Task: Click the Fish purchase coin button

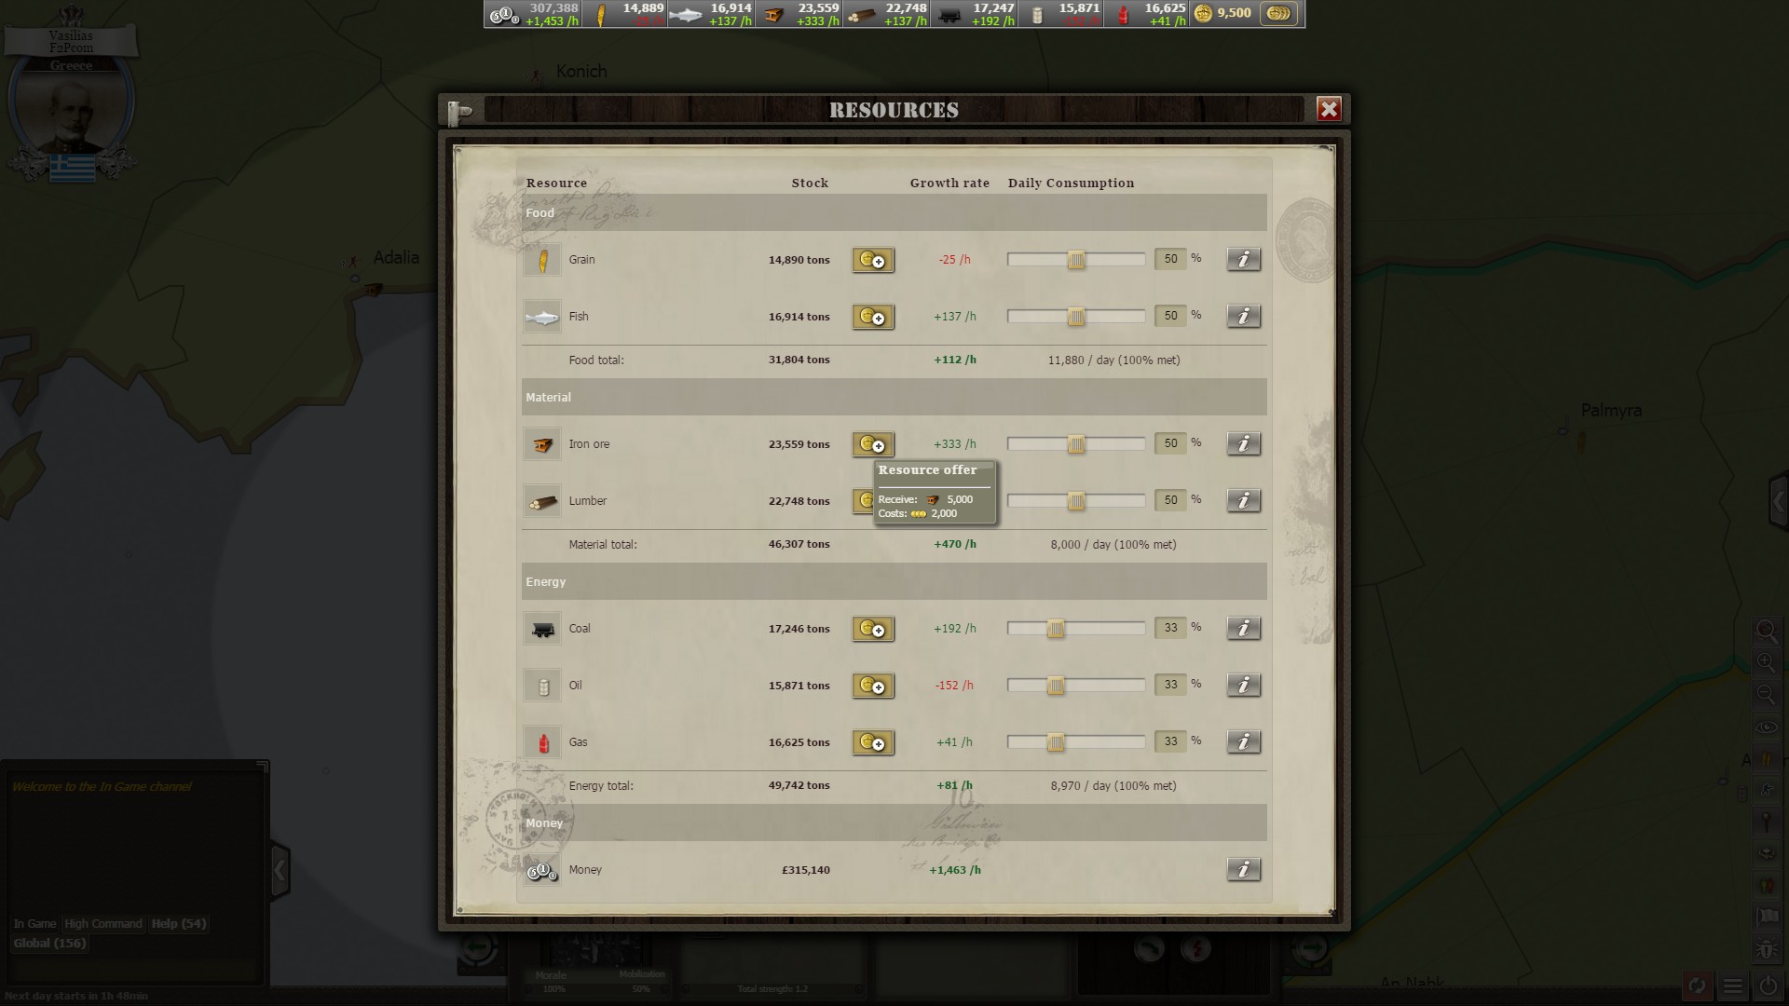Action: (x=873, y=317)
